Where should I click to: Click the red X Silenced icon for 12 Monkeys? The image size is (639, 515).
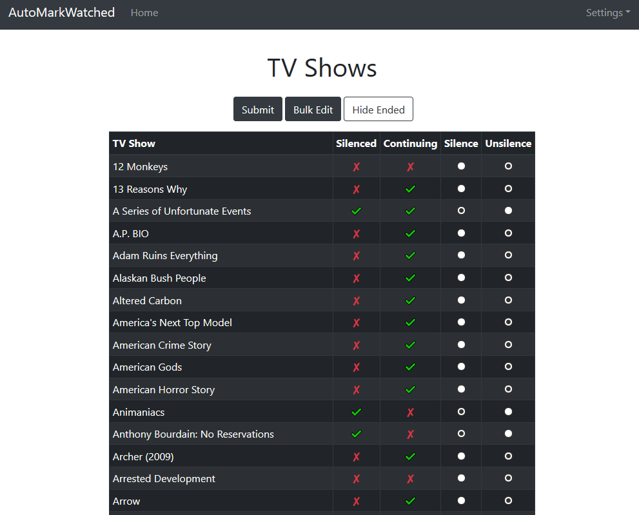356,167
